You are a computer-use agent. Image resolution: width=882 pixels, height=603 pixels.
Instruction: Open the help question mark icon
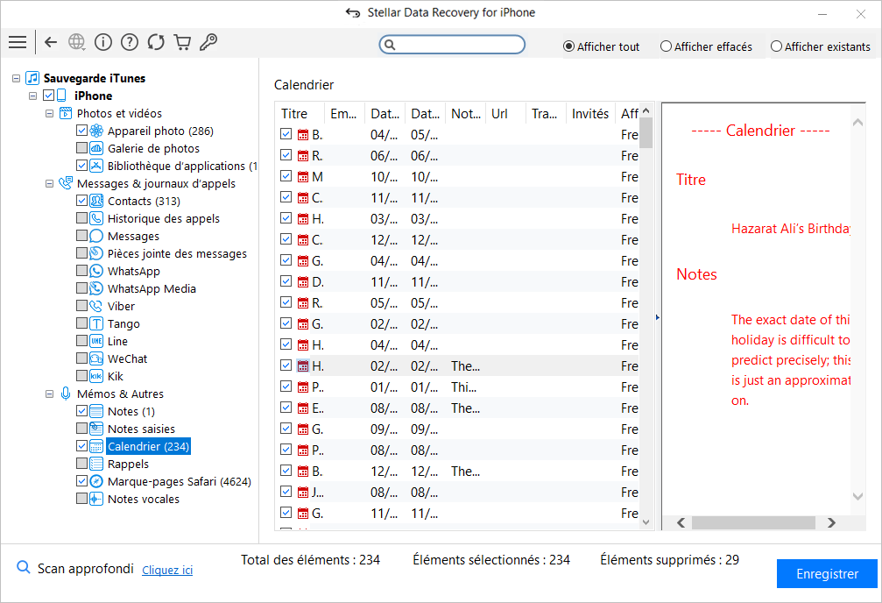(130, 42)
